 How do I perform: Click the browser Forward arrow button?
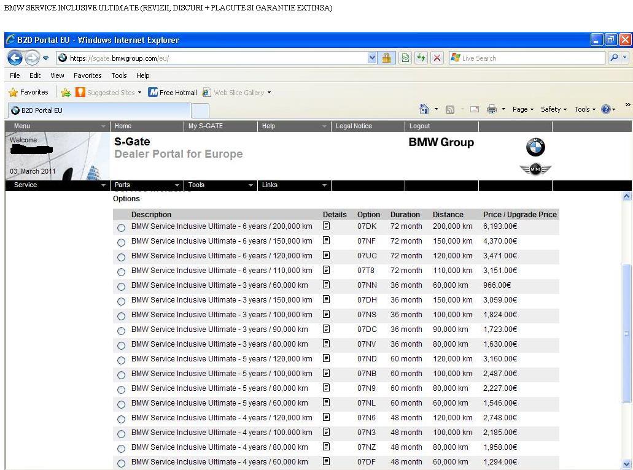click(32, 58)
